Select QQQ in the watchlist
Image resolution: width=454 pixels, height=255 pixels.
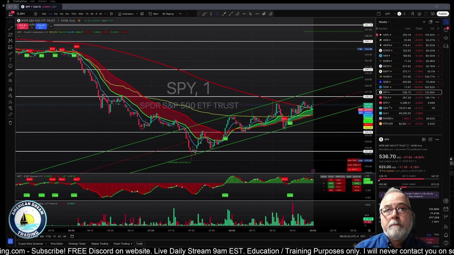(x=409, y=82)
